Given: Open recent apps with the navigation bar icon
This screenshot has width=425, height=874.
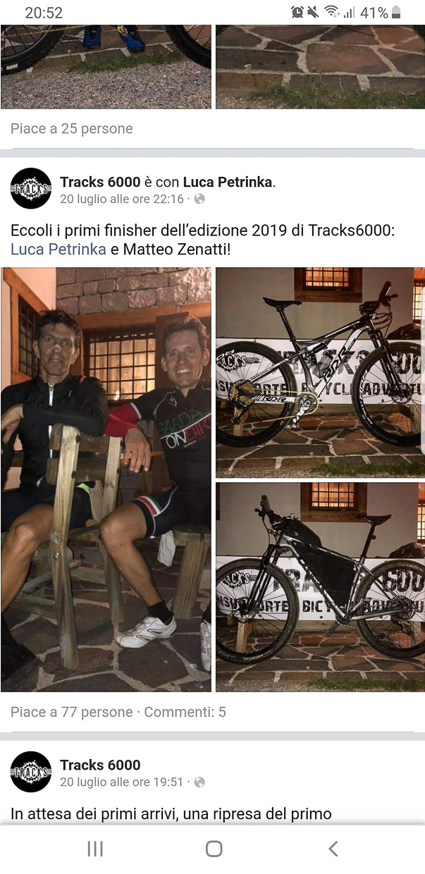Looking at the screenshot, I should (95, 849).
